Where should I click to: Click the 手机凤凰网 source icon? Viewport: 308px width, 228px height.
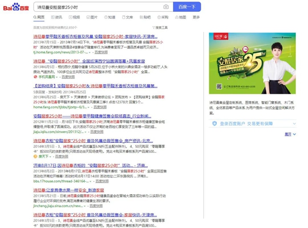(35, 77)
